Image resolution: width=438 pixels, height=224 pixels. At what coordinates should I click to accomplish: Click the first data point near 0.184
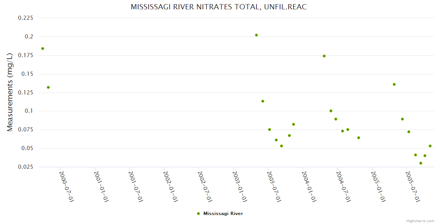(43, 49)
